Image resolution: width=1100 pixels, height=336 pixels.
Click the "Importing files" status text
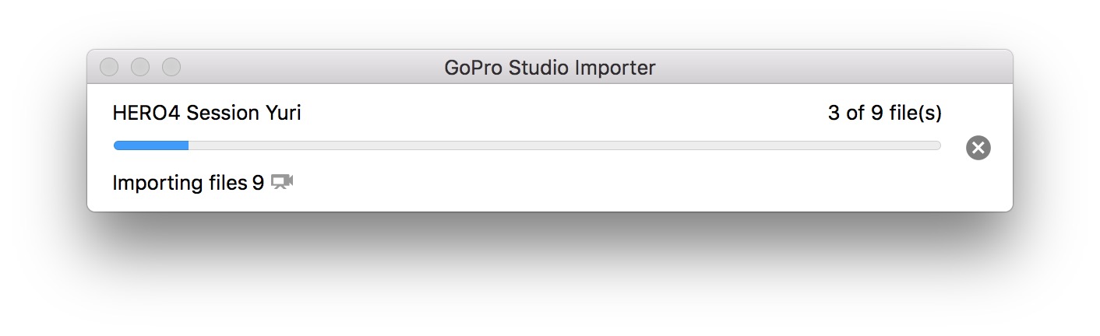tap(179, 184)
